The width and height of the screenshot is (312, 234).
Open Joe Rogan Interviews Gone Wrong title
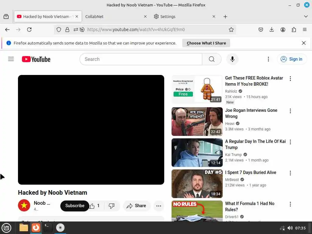coord(251,113)
